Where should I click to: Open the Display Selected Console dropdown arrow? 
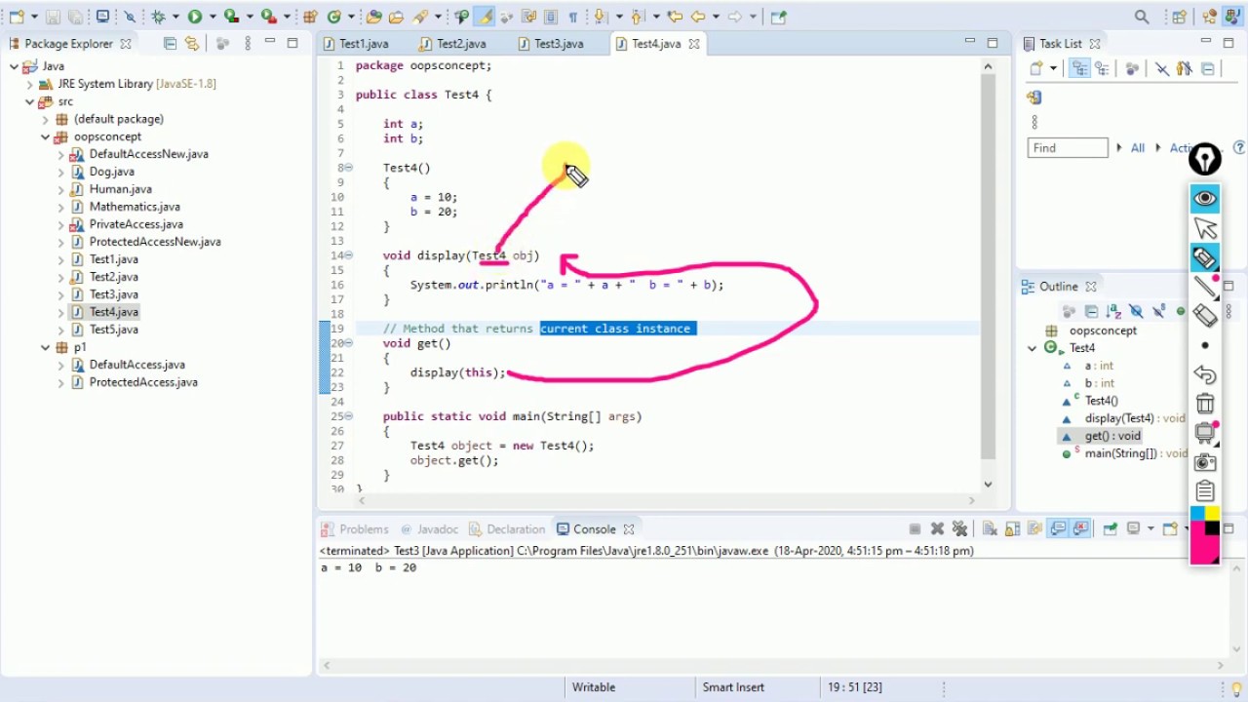pyautogui.click(x=1150, y=528)
